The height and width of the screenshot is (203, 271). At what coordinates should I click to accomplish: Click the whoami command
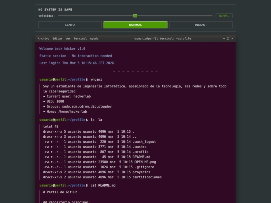pyautogui.click(x=96, y=79)
